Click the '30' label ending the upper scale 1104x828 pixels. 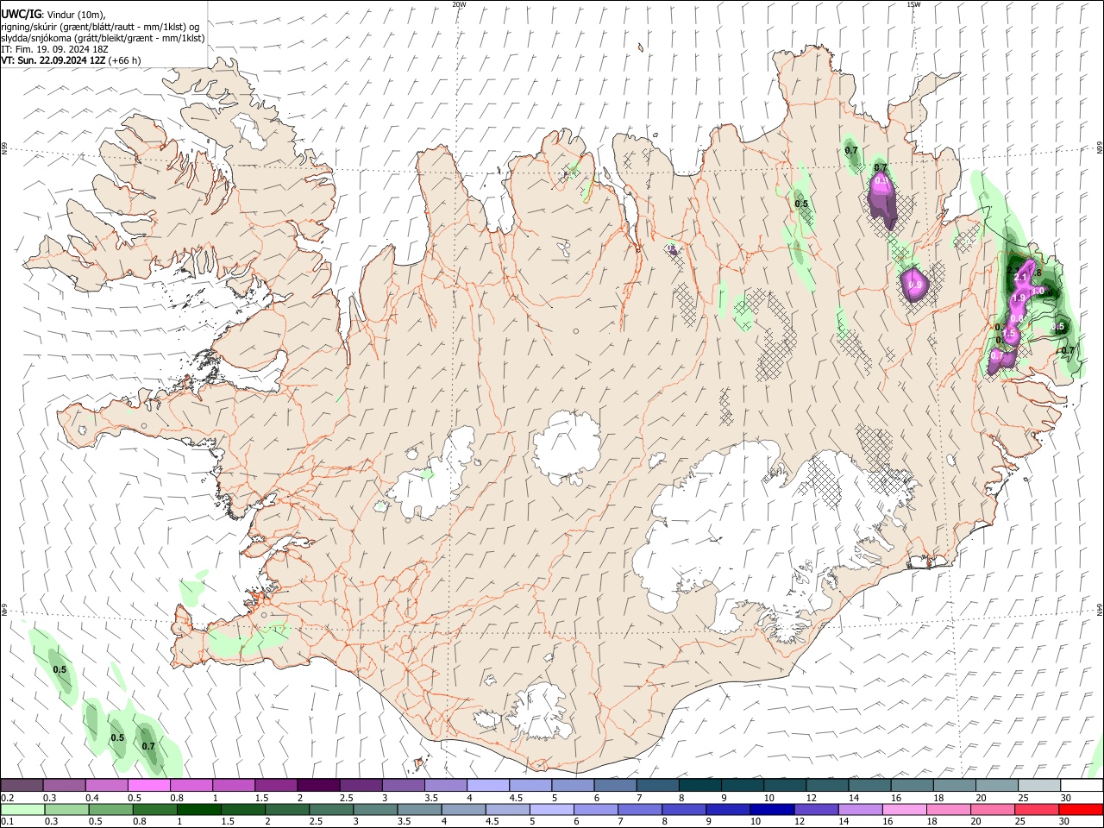(x=1066, y=798)
